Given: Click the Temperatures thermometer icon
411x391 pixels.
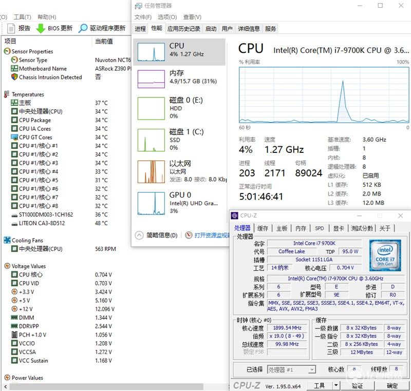Looking at the screenshot, I should [7, 94].
